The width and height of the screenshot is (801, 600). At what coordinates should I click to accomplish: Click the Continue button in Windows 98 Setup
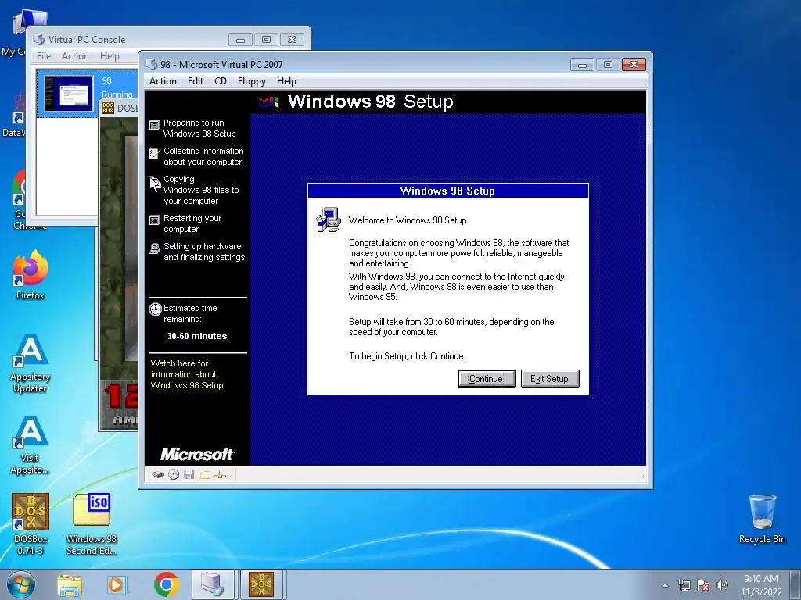[x=487, y=379]
